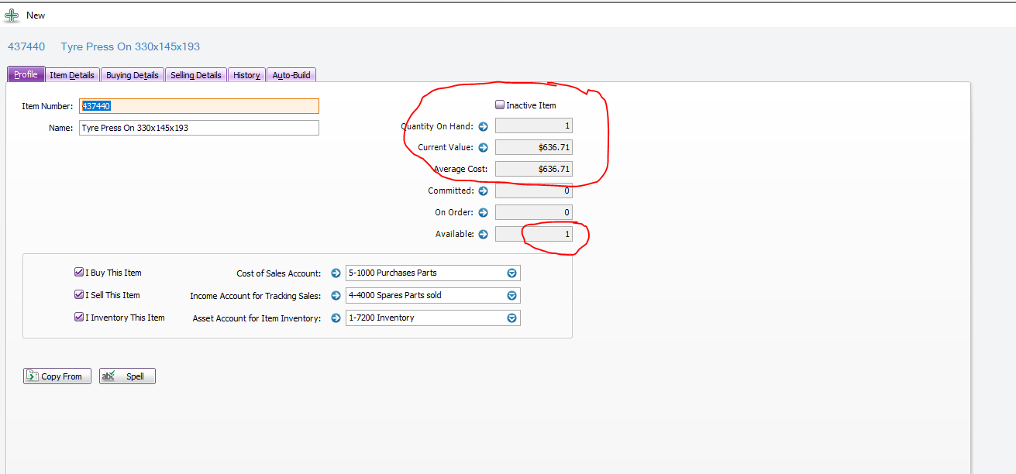Click the Committed value field
The width and height of the screenshot is (1016, 474).
point(534,191)
